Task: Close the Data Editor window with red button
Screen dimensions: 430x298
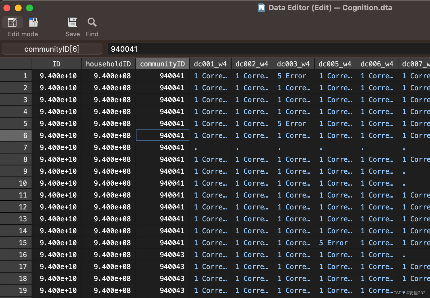Action: (7, 8)
